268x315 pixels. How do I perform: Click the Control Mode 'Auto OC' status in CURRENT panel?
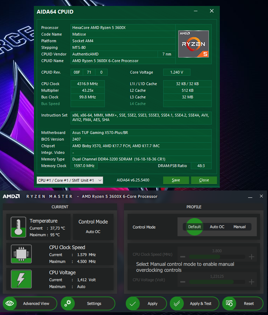point(93,231)
